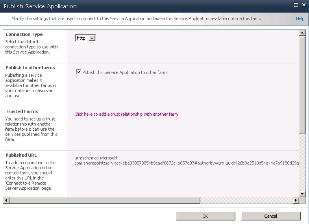309x224 pixels.
Task: Click the horizontal scrollbar left arrow
Action: tap(6, 200)
